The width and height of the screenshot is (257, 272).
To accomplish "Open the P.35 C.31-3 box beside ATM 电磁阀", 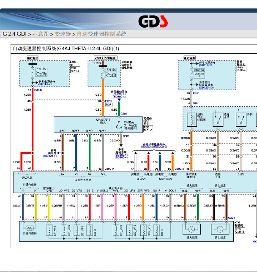I will pos(240,230).
